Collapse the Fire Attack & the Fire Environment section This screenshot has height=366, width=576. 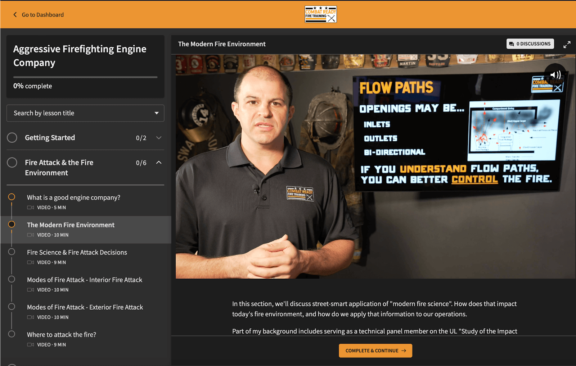(x=159, y=163)
